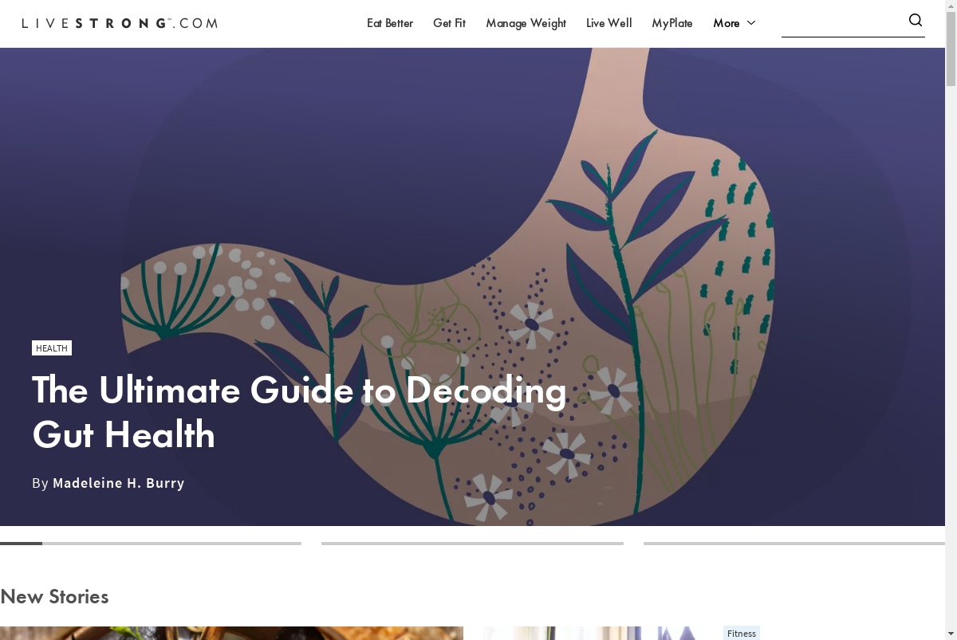Click the gut health hero illustration
The image size is (957, 640).
(x=472, y=287)
